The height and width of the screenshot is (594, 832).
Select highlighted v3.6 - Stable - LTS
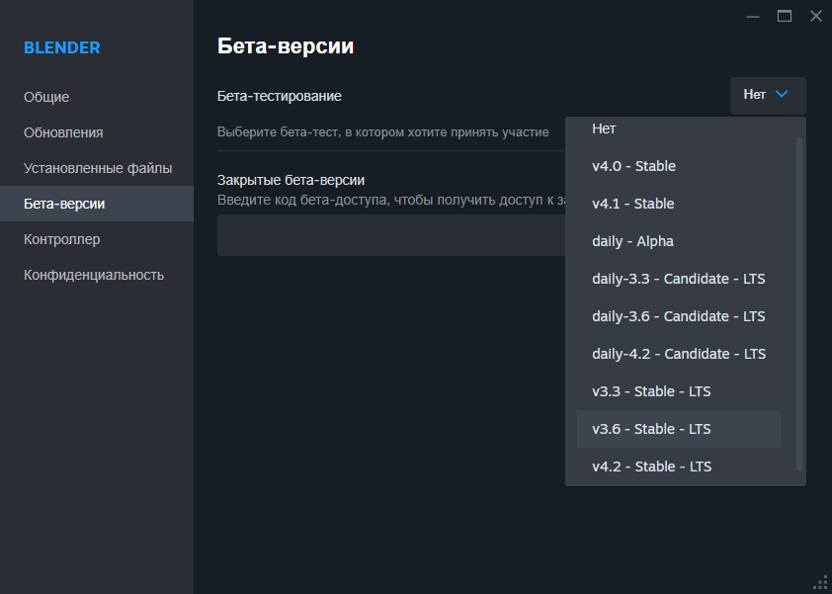coord(651,429)
